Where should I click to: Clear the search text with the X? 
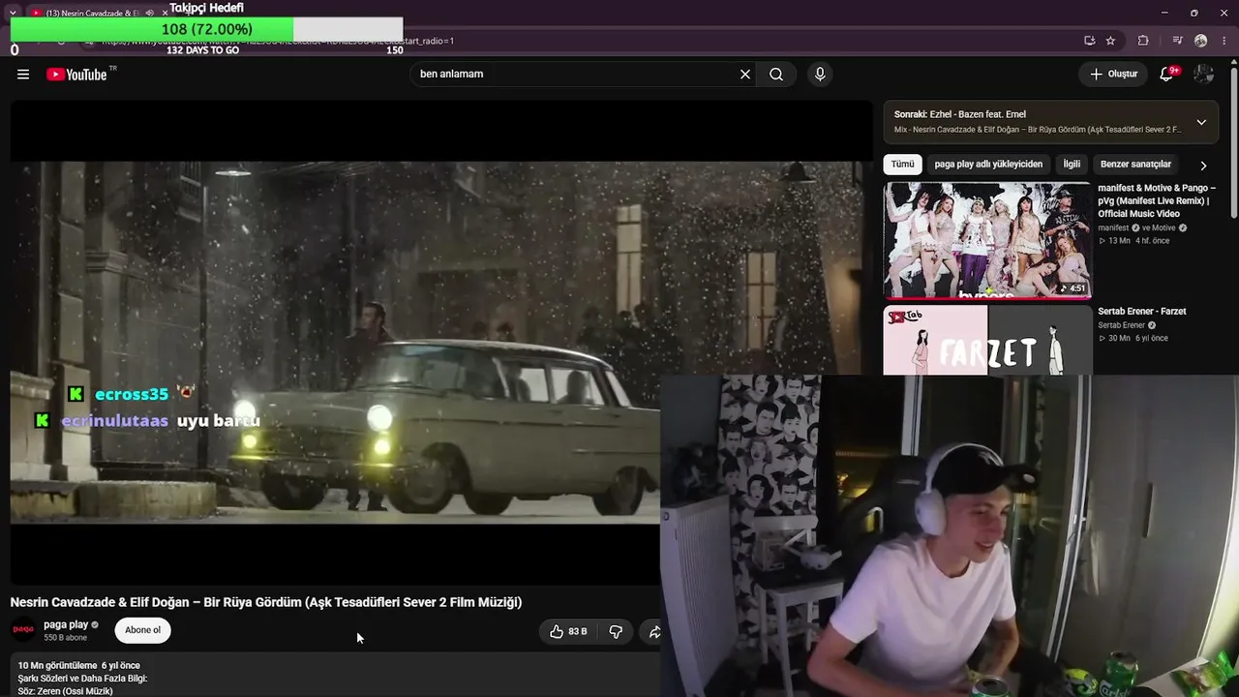pyautogui.click(x=745, y=75)
